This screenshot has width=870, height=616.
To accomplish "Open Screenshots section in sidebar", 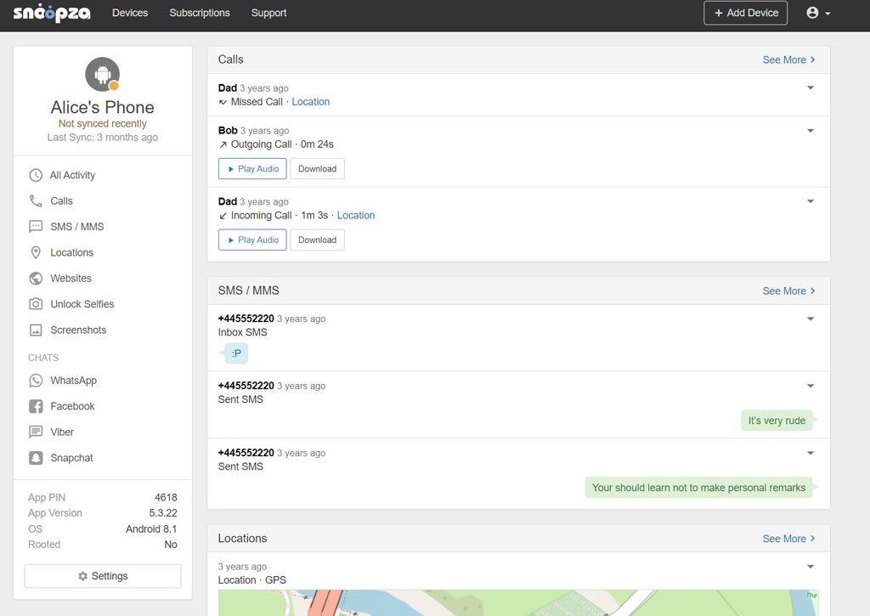I will coord(77,330).
